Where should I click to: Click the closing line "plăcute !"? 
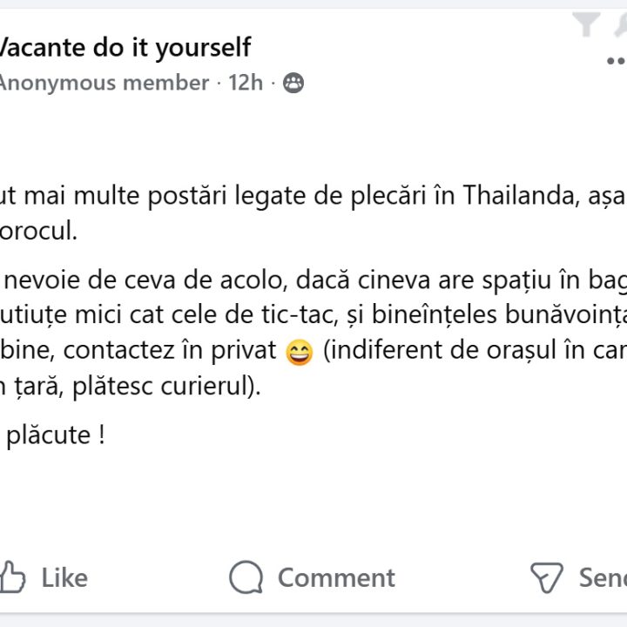[55, 435]
